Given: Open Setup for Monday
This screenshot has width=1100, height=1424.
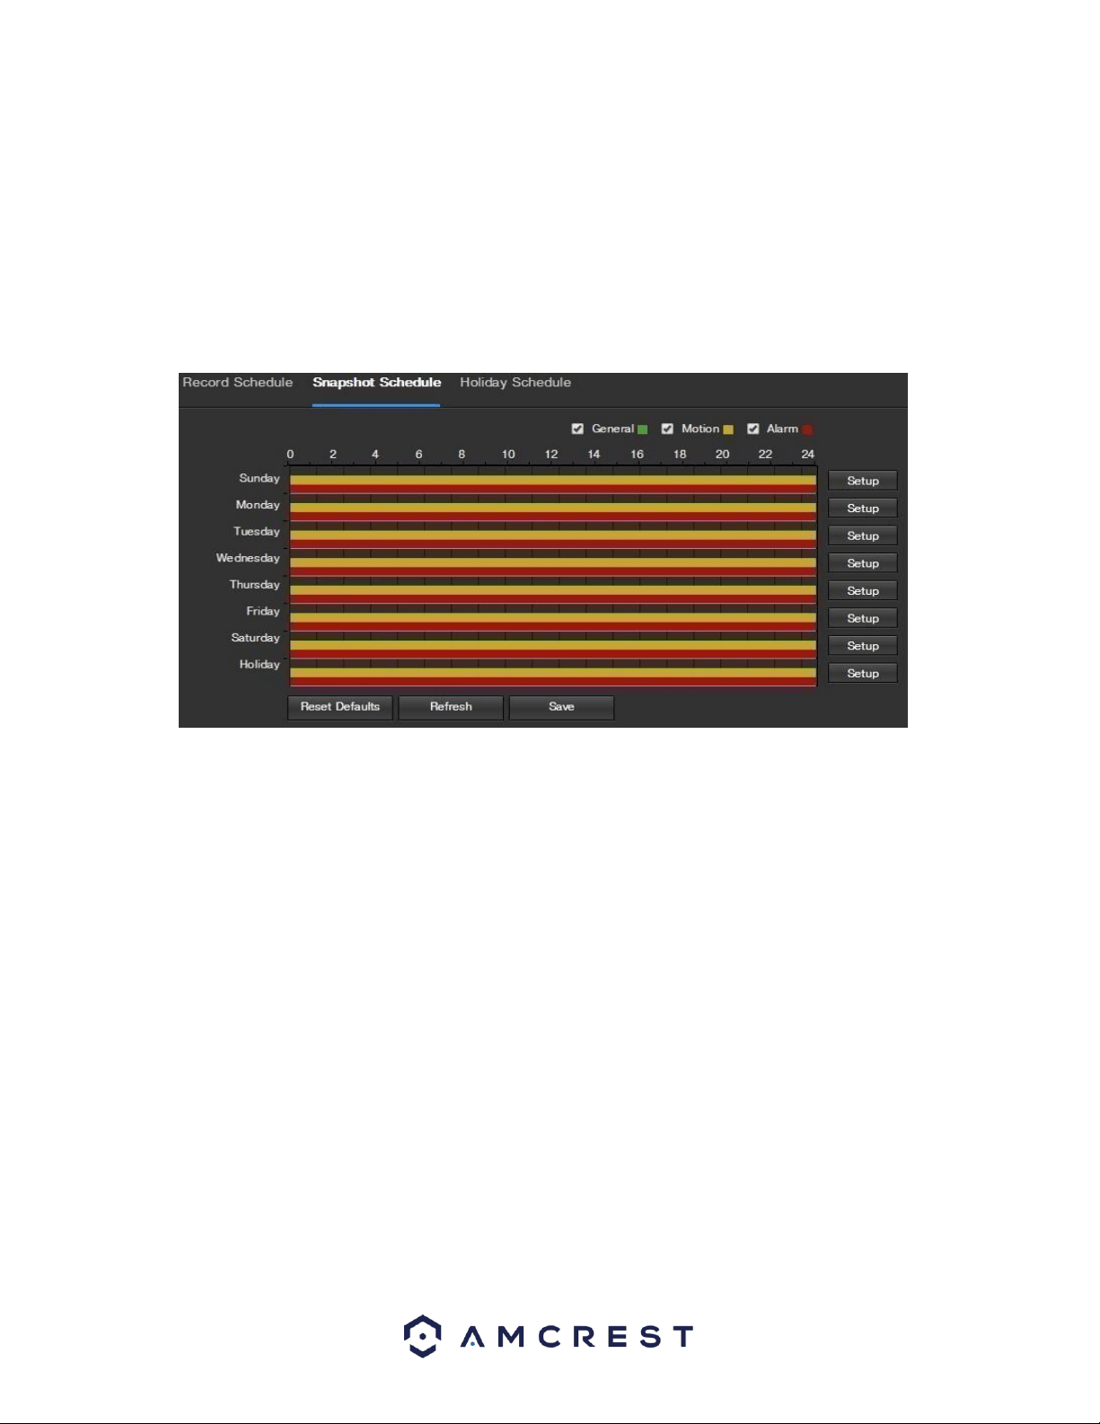Looking at the screenshot, I should 862,509.
